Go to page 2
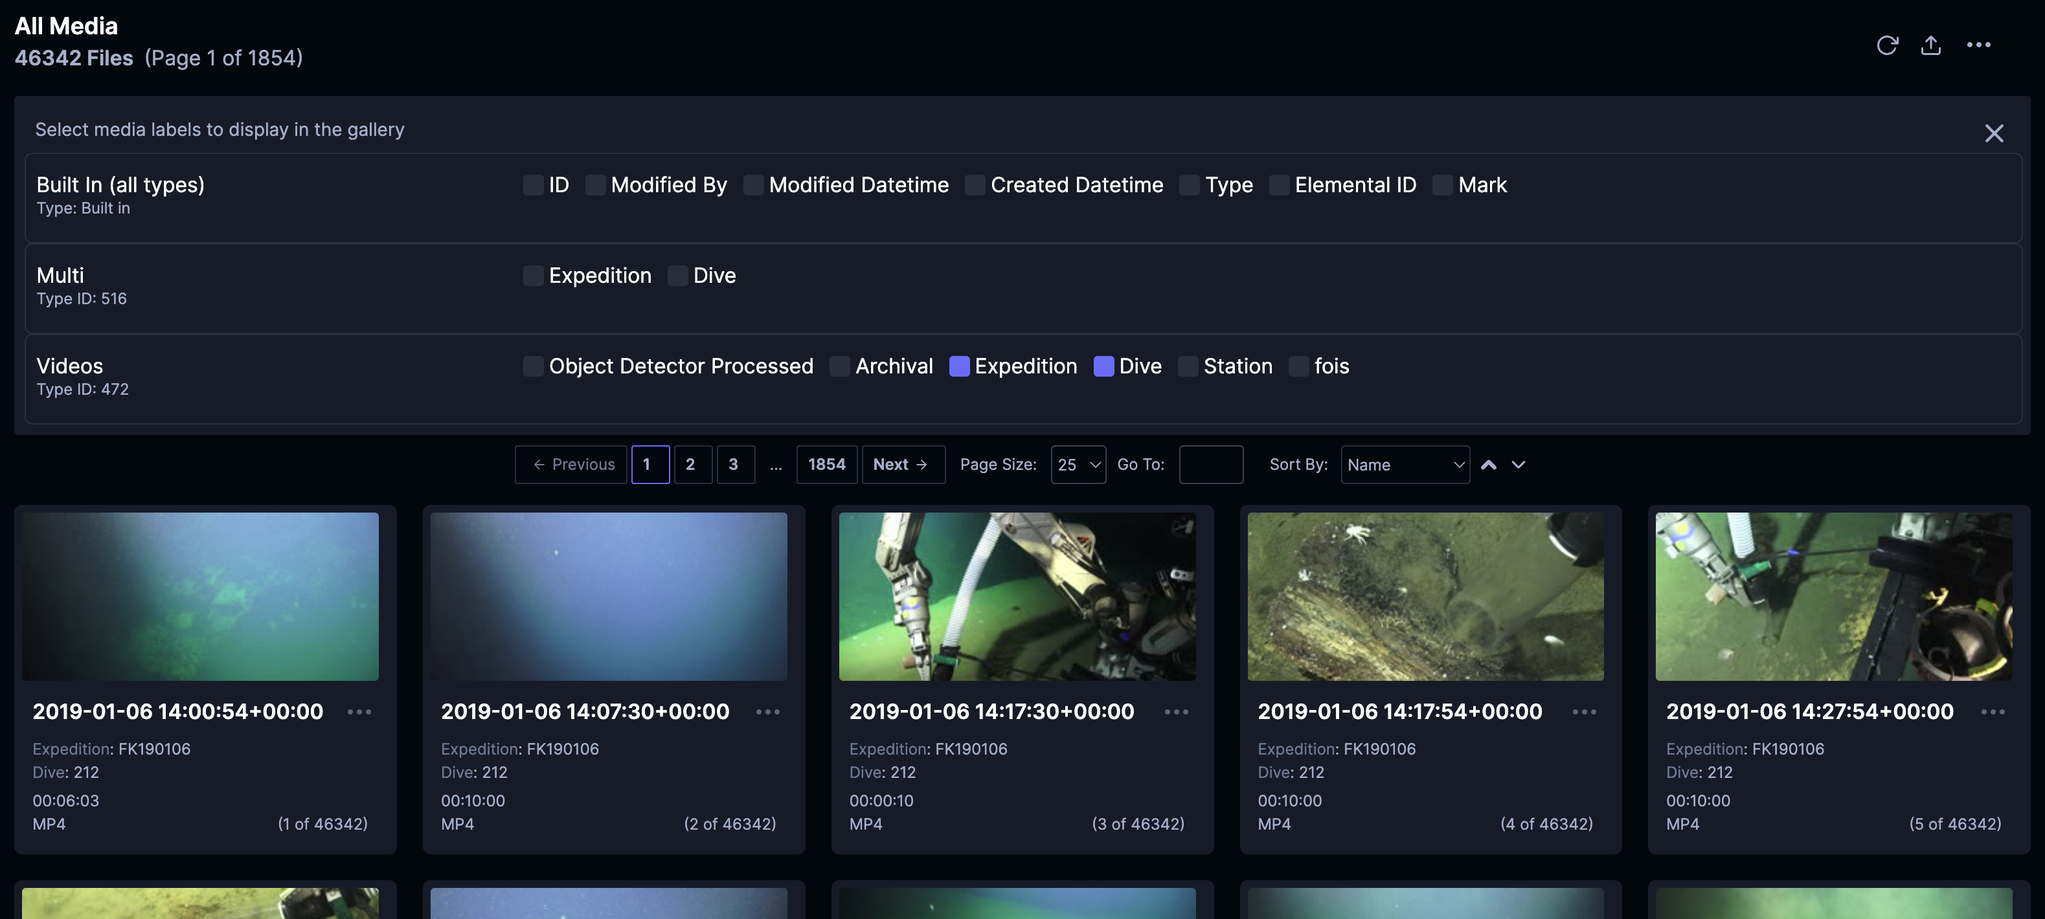Screen dimensions: 2045x919 [x=691, y=464]
